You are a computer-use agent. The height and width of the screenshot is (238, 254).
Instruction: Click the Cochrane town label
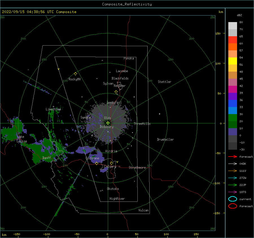pyautogui.click(x=92, y=158)
